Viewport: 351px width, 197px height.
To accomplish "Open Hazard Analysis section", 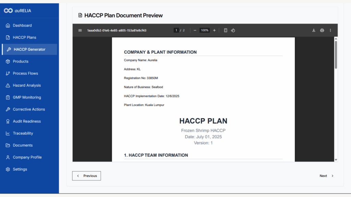I will (27, 85).
